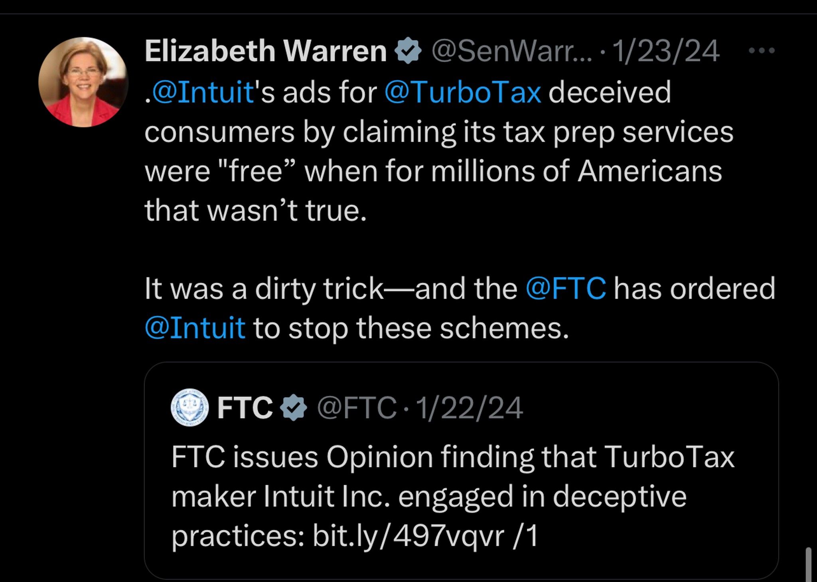The height and width of the screenshot is (582, 817).
Task: Click the Elizabeth Warren display name
Action: pyautogui.click(x=266, y=51)
